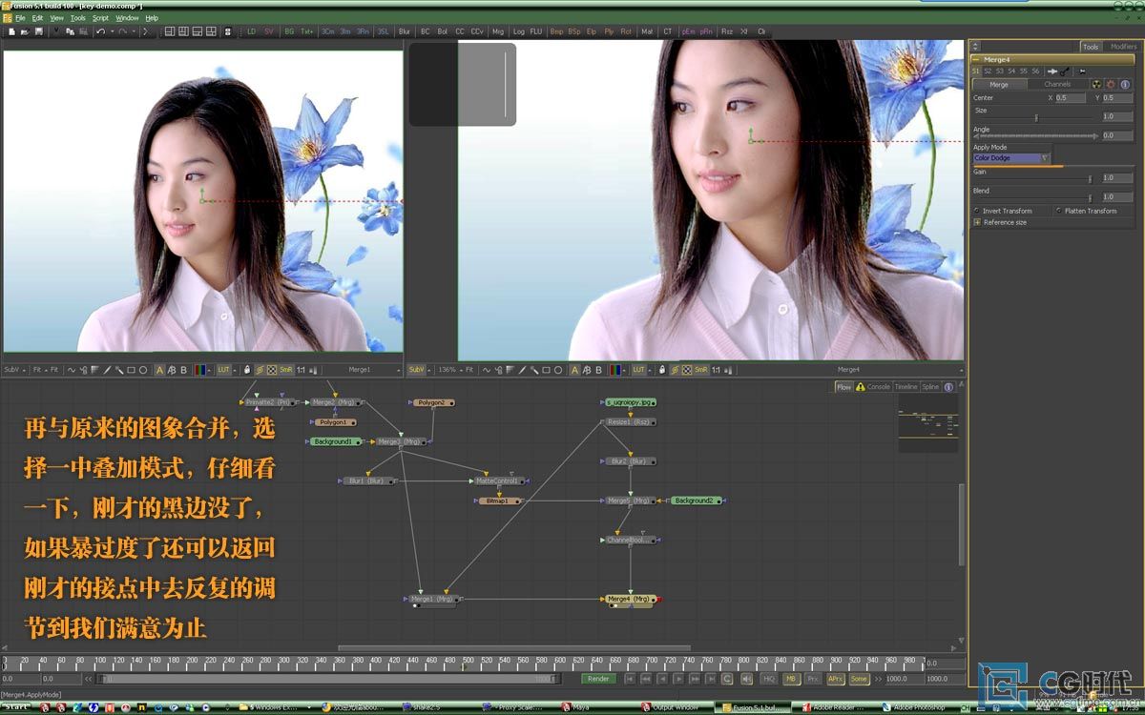
Task: Add a B-Spline mask with BSp
Action: coord(574,31)
